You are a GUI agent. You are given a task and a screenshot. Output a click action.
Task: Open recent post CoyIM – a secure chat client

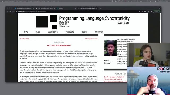114,77
